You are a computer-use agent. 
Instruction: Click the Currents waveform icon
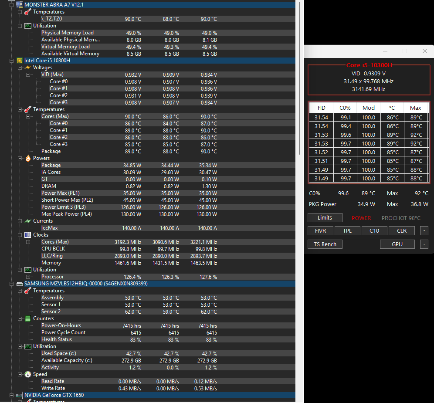(28, 221)
